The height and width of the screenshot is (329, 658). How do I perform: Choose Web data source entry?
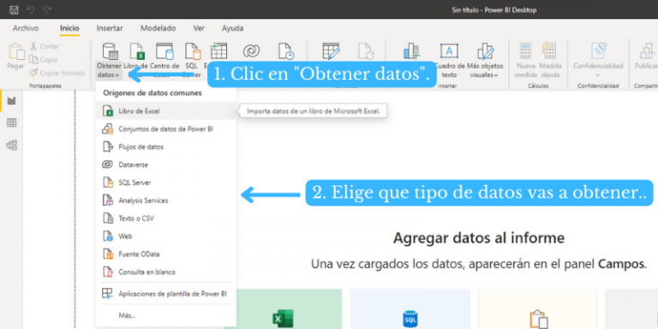coord(166,236)
